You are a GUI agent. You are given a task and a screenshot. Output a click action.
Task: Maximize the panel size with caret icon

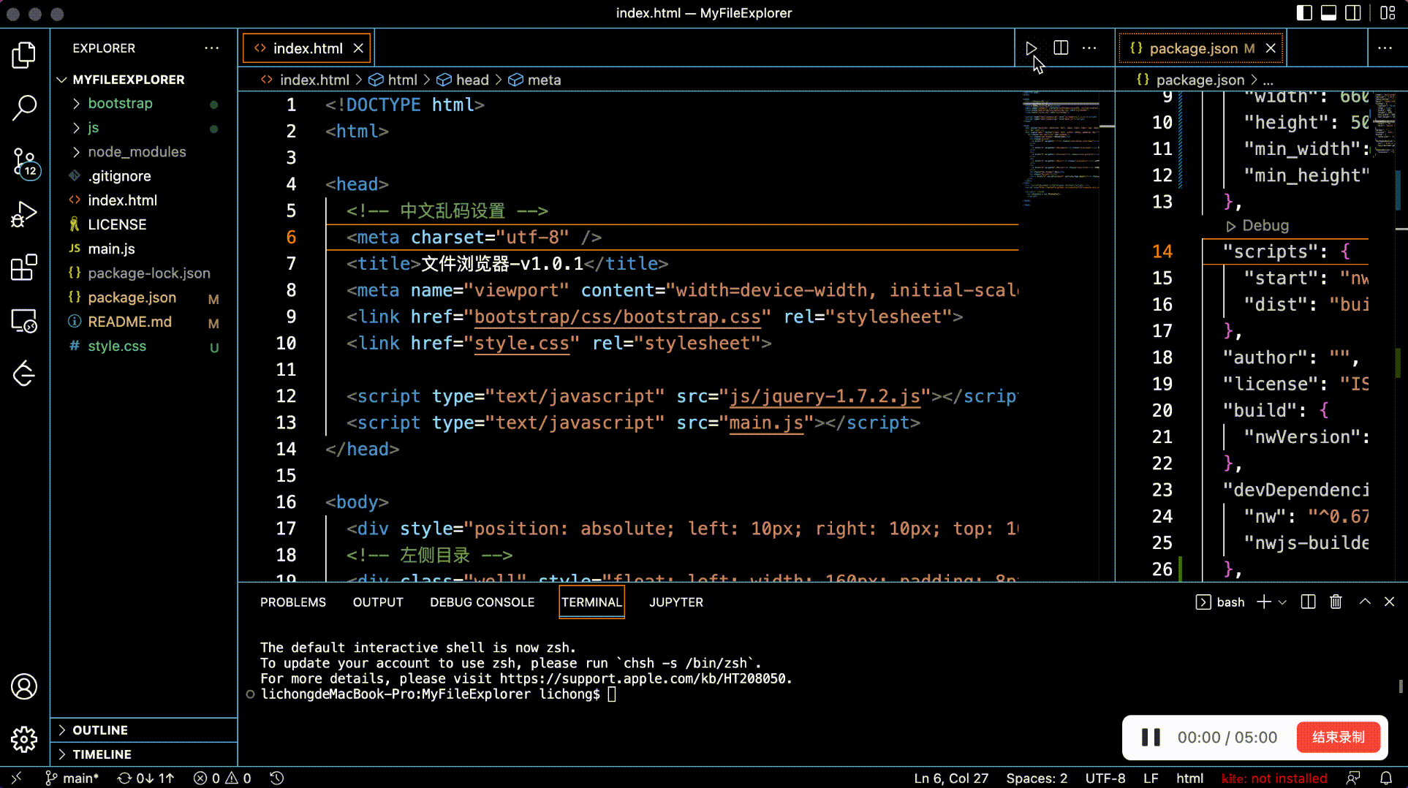coord(1365,602)
